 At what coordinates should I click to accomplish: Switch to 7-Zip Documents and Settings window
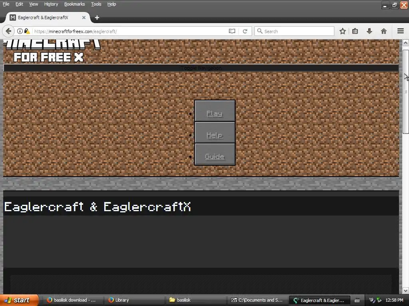pyautogui.click(x=257, y=300)
